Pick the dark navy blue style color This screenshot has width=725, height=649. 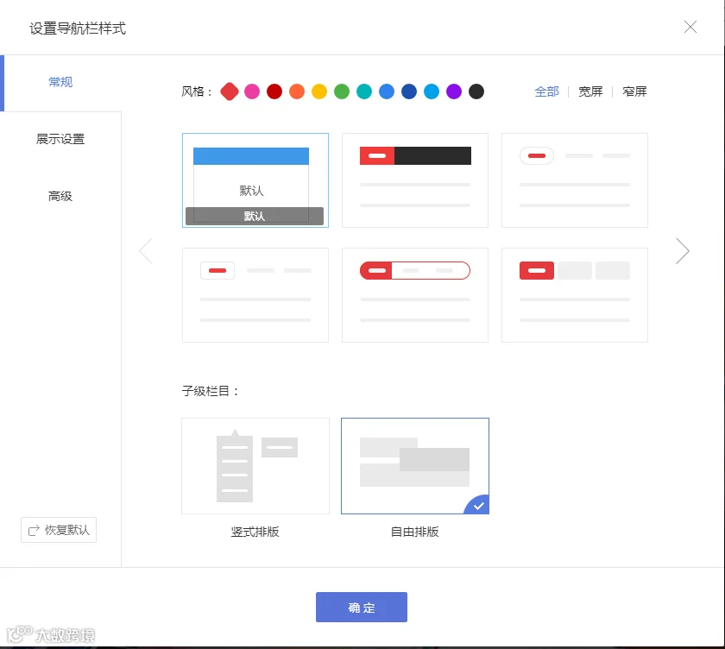click(x=409, y=91)
